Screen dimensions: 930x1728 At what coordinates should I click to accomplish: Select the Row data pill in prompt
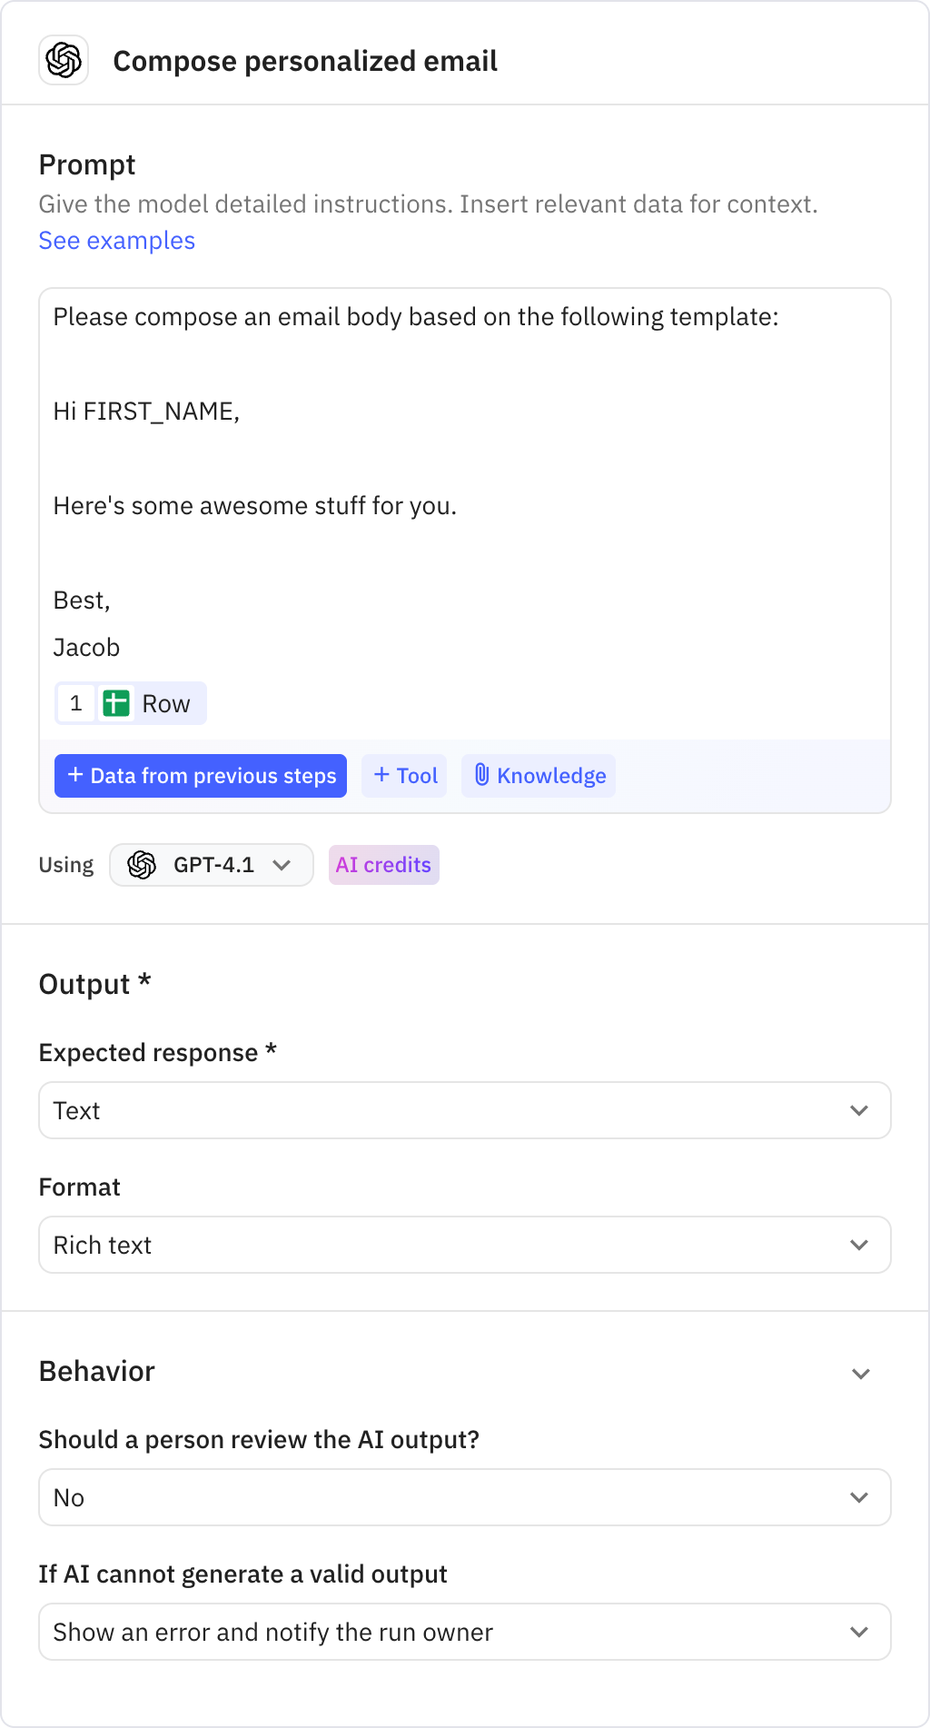click(x=131, y=703)
